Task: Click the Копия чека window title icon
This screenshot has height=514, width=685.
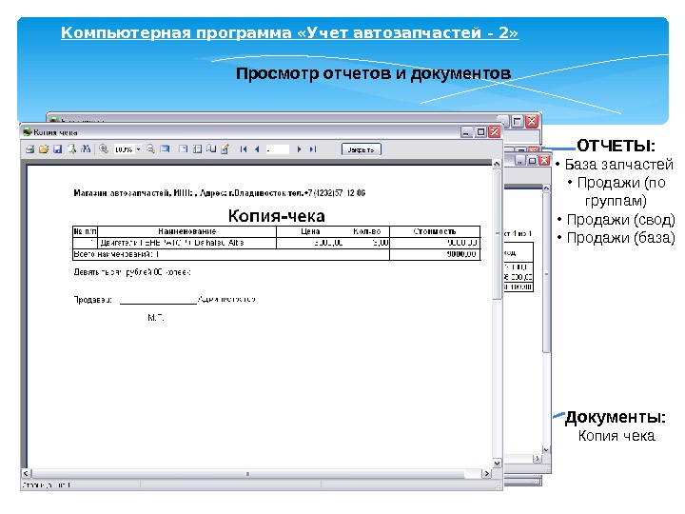Action: coord(28,132)
